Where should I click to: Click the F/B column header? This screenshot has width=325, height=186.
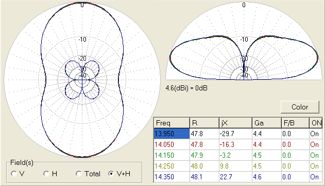tap(295, 123)
